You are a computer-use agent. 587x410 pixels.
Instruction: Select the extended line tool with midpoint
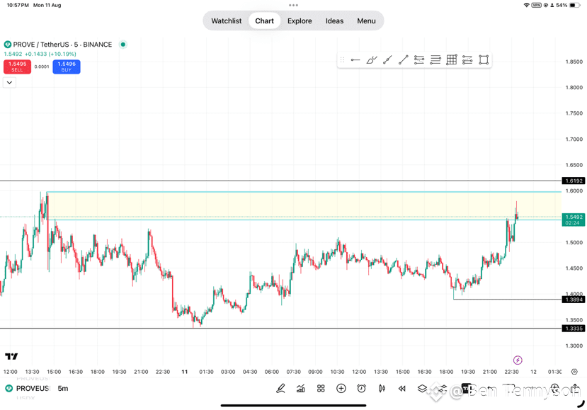click(x=387, y=60)
